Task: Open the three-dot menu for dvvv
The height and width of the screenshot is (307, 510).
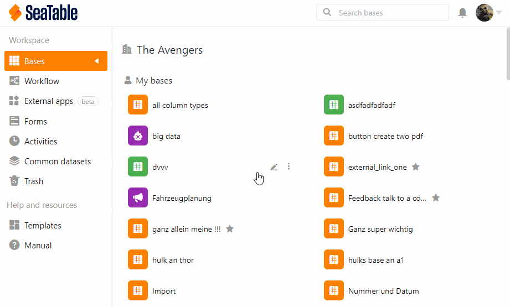Action: (289, 166)
